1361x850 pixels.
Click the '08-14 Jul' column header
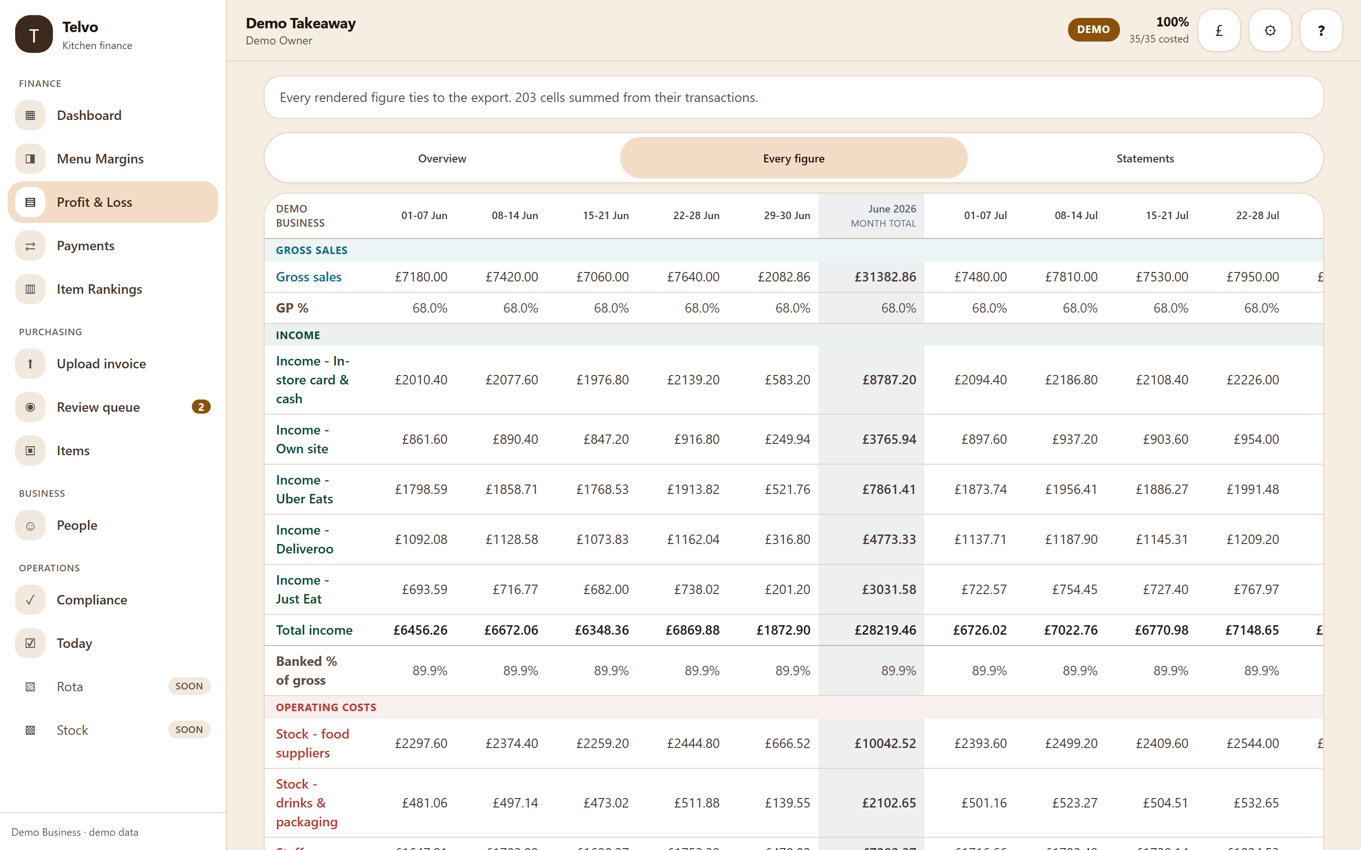[1076, 216]
